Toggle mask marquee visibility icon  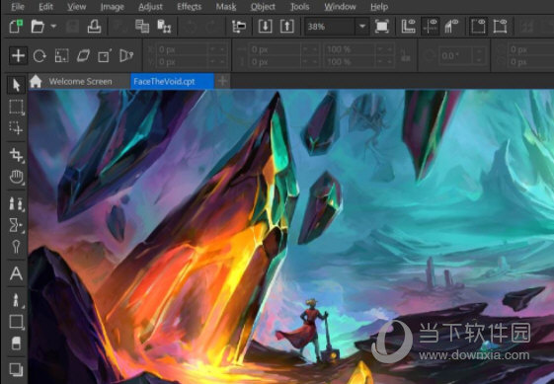pos(478,27)
